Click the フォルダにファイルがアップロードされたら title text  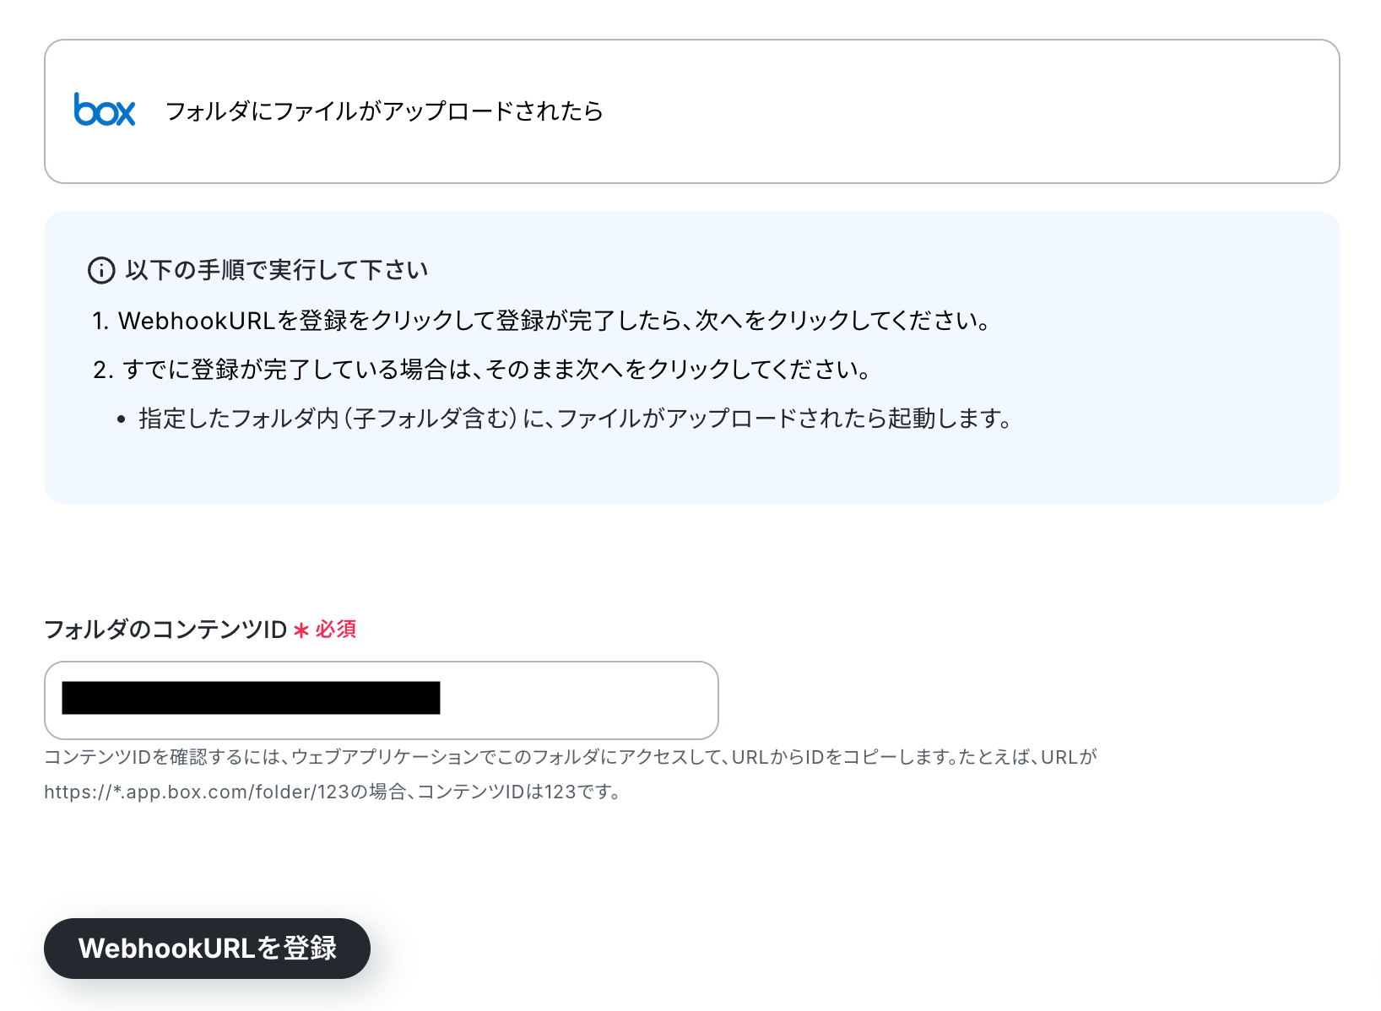(x=384, y=111)
